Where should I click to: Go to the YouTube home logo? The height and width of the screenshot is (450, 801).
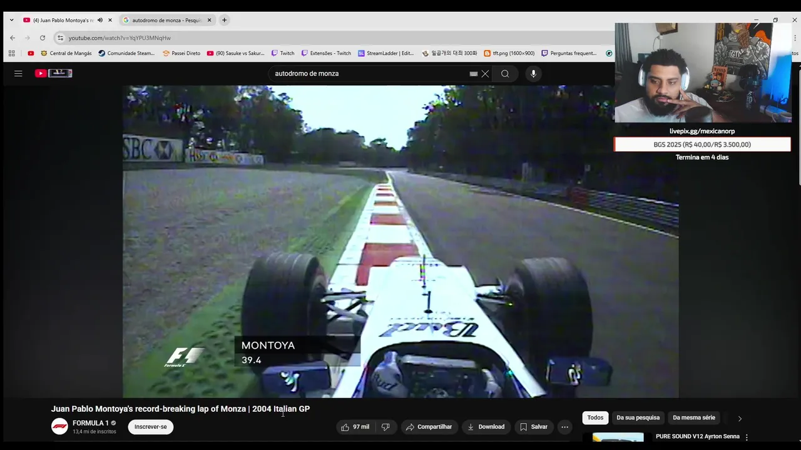(x=53, y=73)
